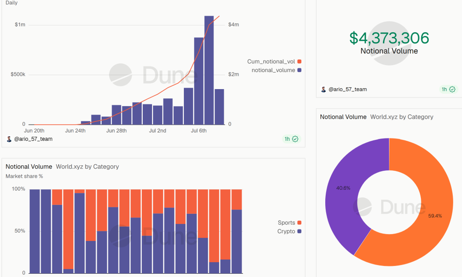
Task: Click the orange Cum_notional_vol legend swatch
Action: (299, 61)
